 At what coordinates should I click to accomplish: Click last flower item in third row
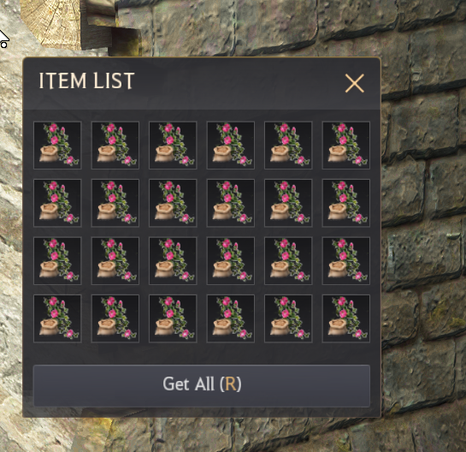coord(346,260)
